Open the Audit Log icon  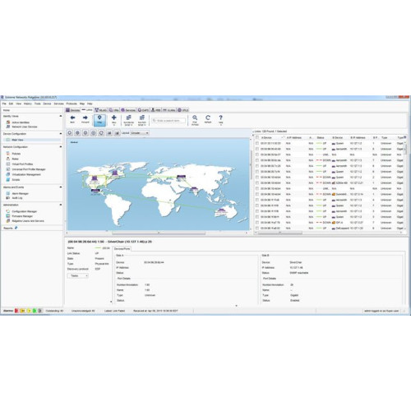click(8, 197)
